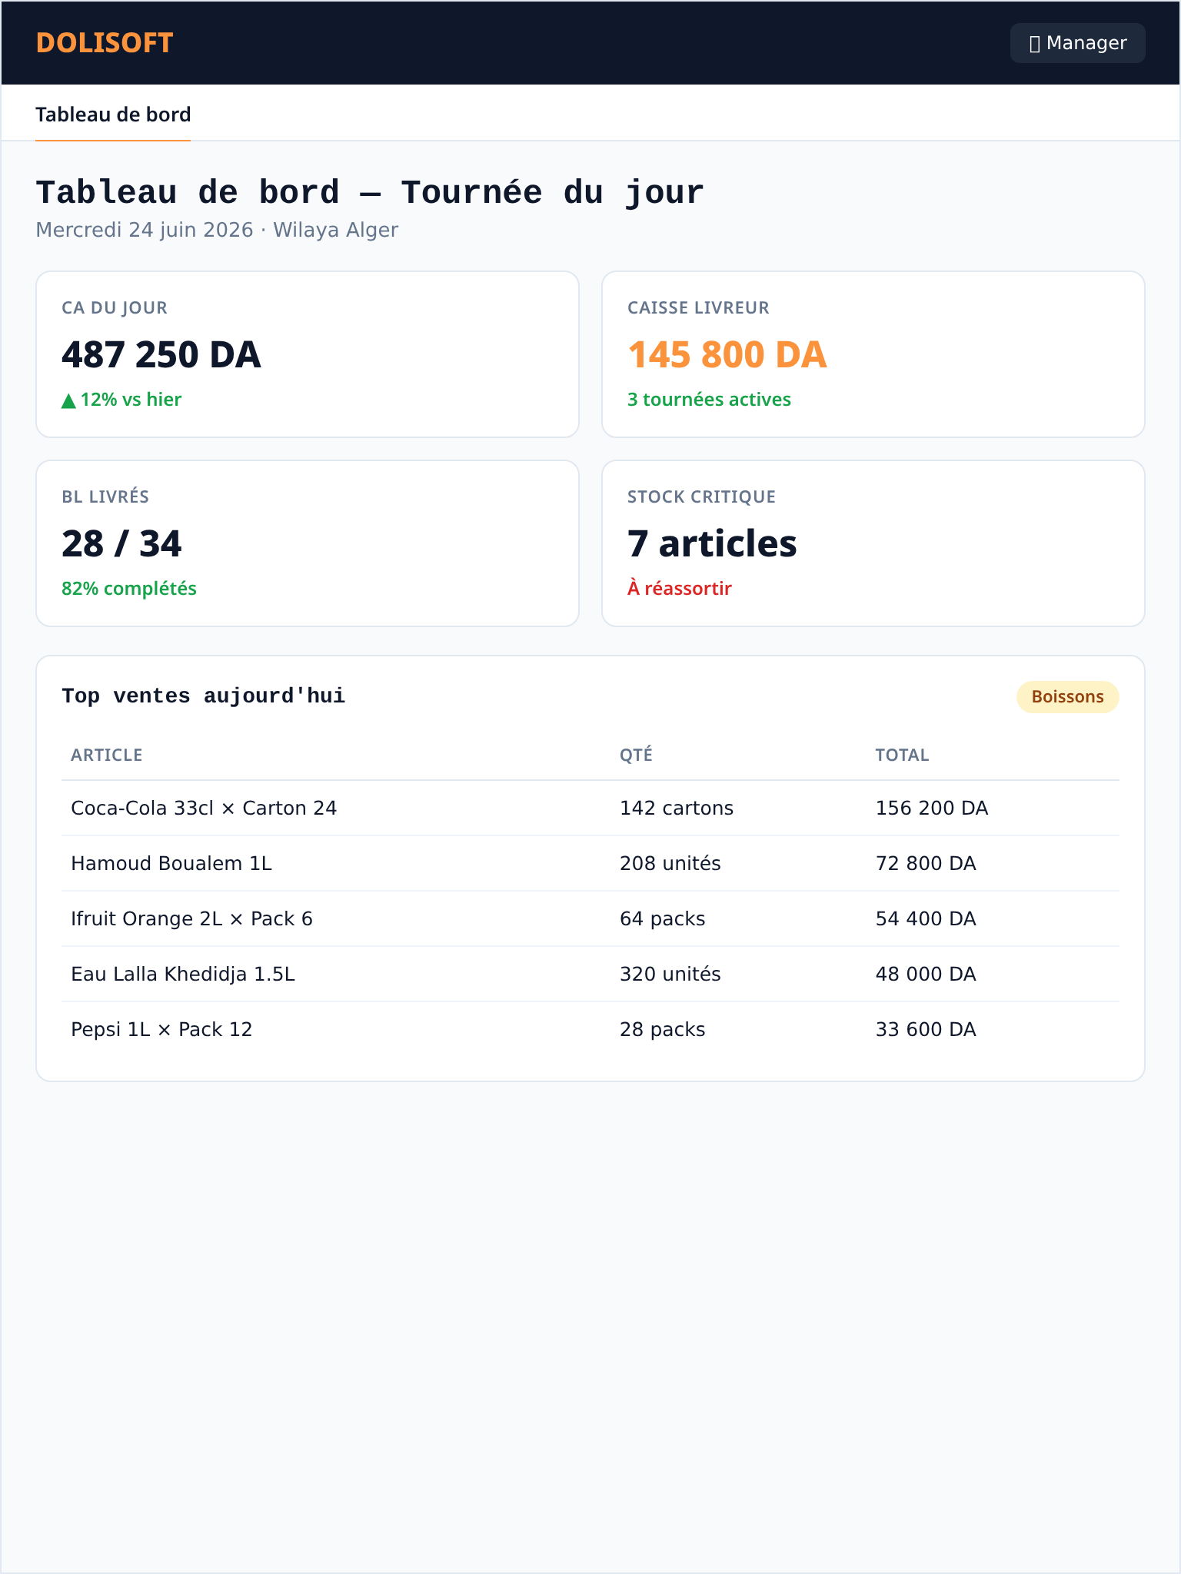Sort by the ARTICLE column header
Image resolution: width=1181 pixels, height=1574 pixels.
107,755
